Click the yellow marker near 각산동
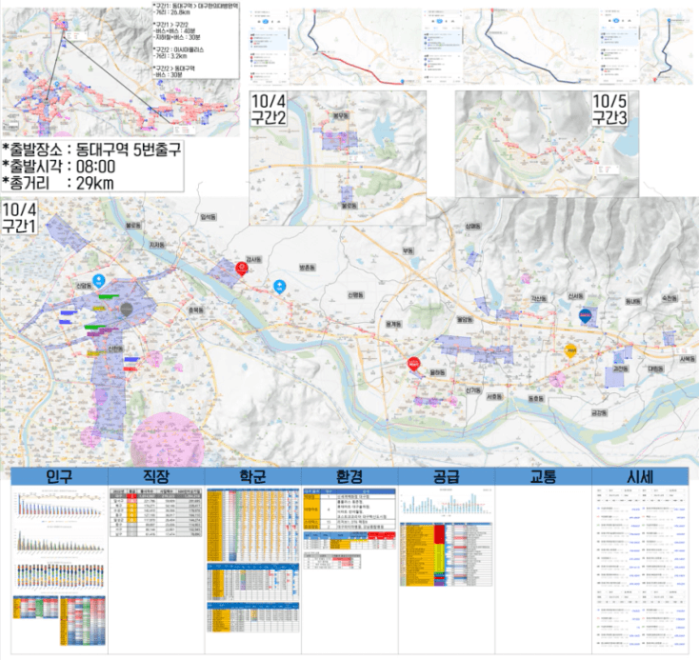The image size is (699, 660). [571, 350]
